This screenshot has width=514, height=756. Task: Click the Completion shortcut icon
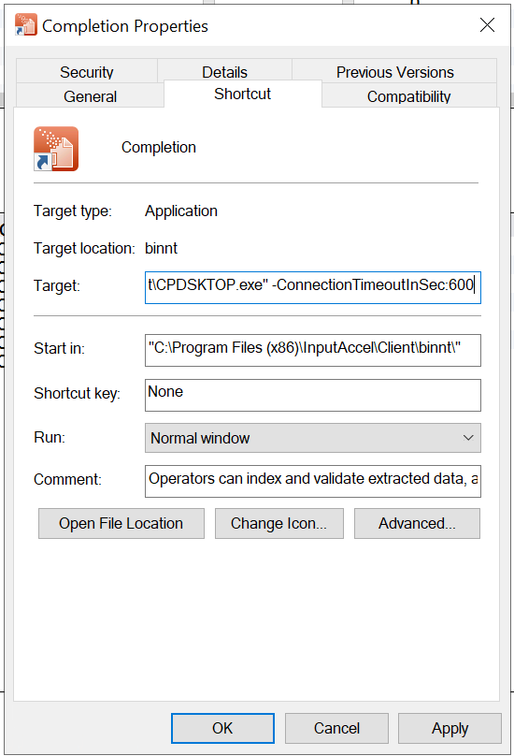point(56,149)
